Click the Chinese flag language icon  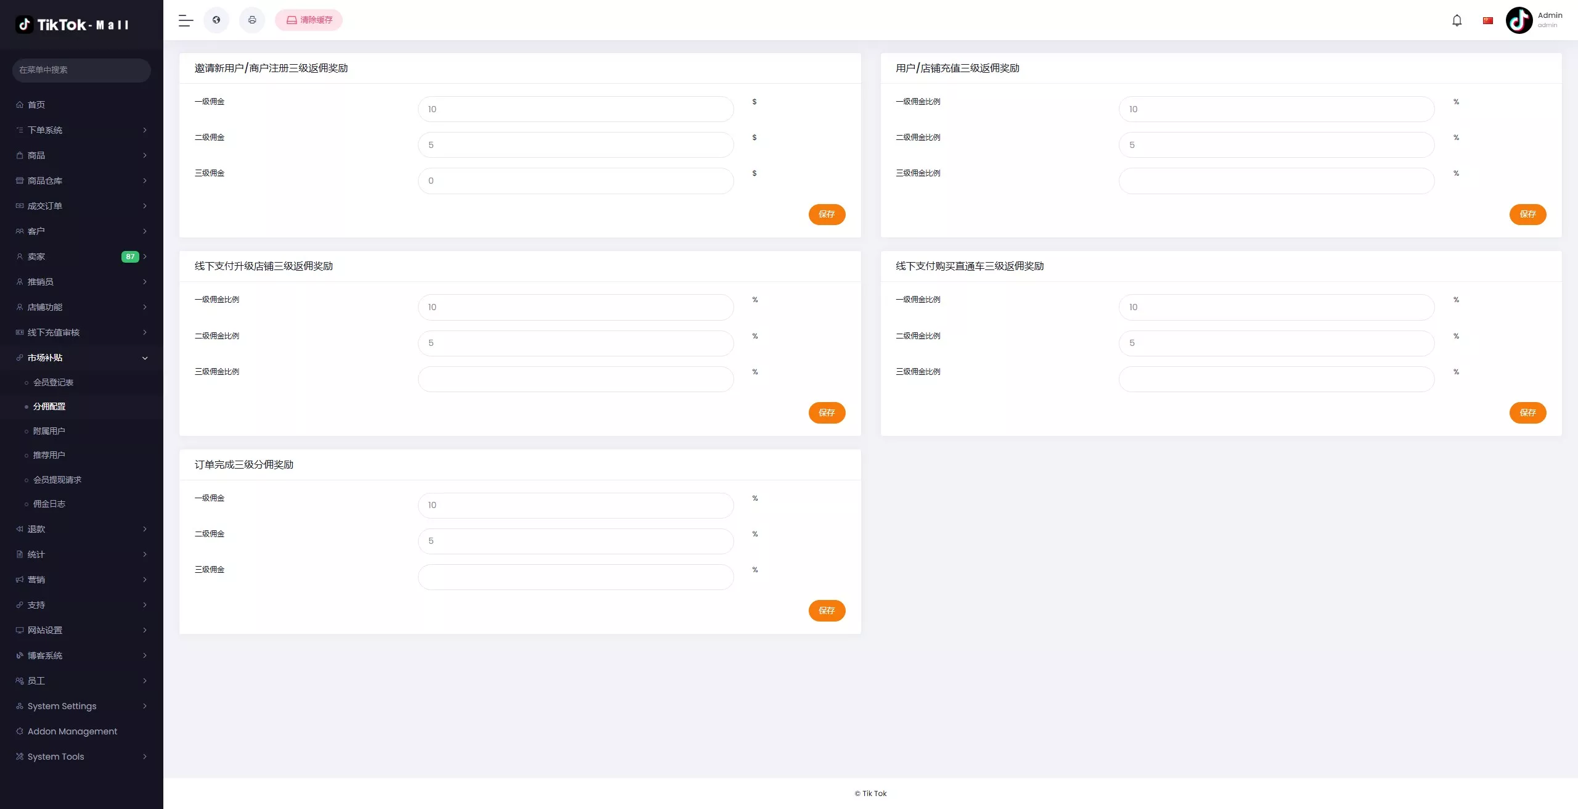click(1488, 20)
